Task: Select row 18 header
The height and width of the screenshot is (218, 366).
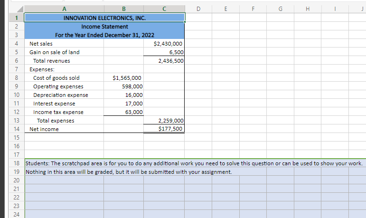Action: (x=16, y=163)
